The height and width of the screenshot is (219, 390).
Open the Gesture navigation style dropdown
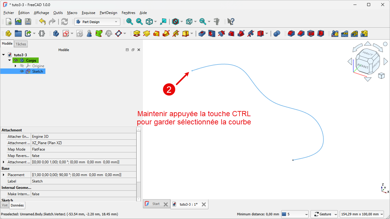coord(324,214)
